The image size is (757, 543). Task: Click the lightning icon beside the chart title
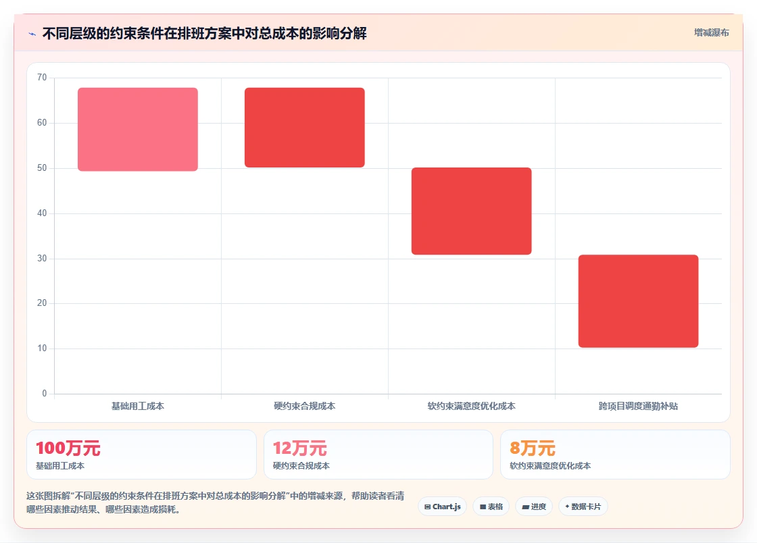pos(32,34)
